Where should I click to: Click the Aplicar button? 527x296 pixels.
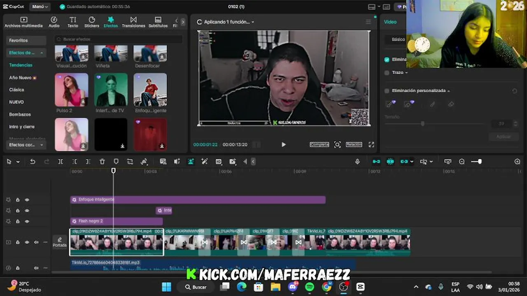pos(503,136)
